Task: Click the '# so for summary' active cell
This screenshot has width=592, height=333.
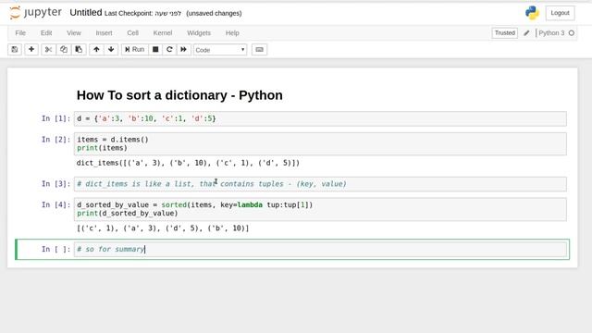Action: coord(320,249)
